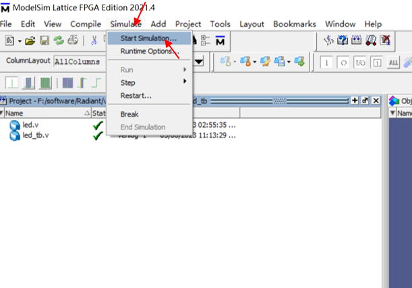Click the green Reload arrows icon
The width and height of the screenshot is (412, 288).
click(x=59, y=40)
